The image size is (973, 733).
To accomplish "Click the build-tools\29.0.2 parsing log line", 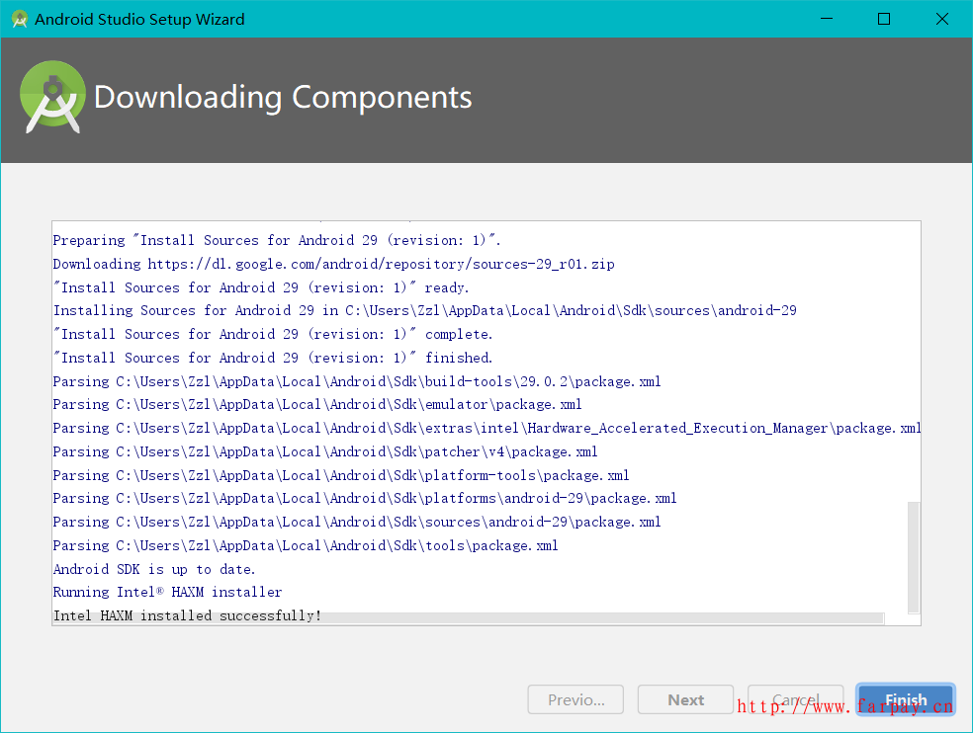I will [357, 381].
